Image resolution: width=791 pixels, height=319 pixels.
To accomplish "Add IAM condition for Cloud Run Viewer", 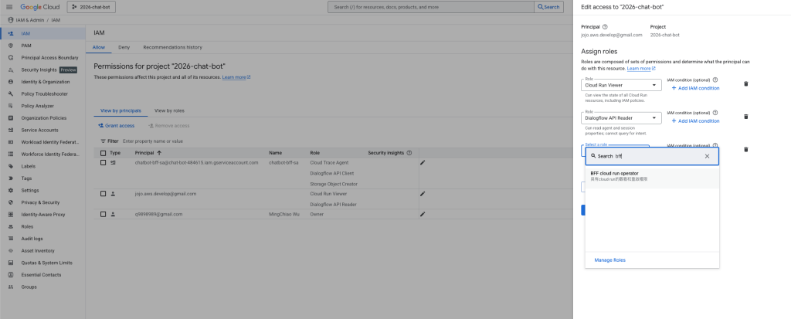I will (696, 88).
